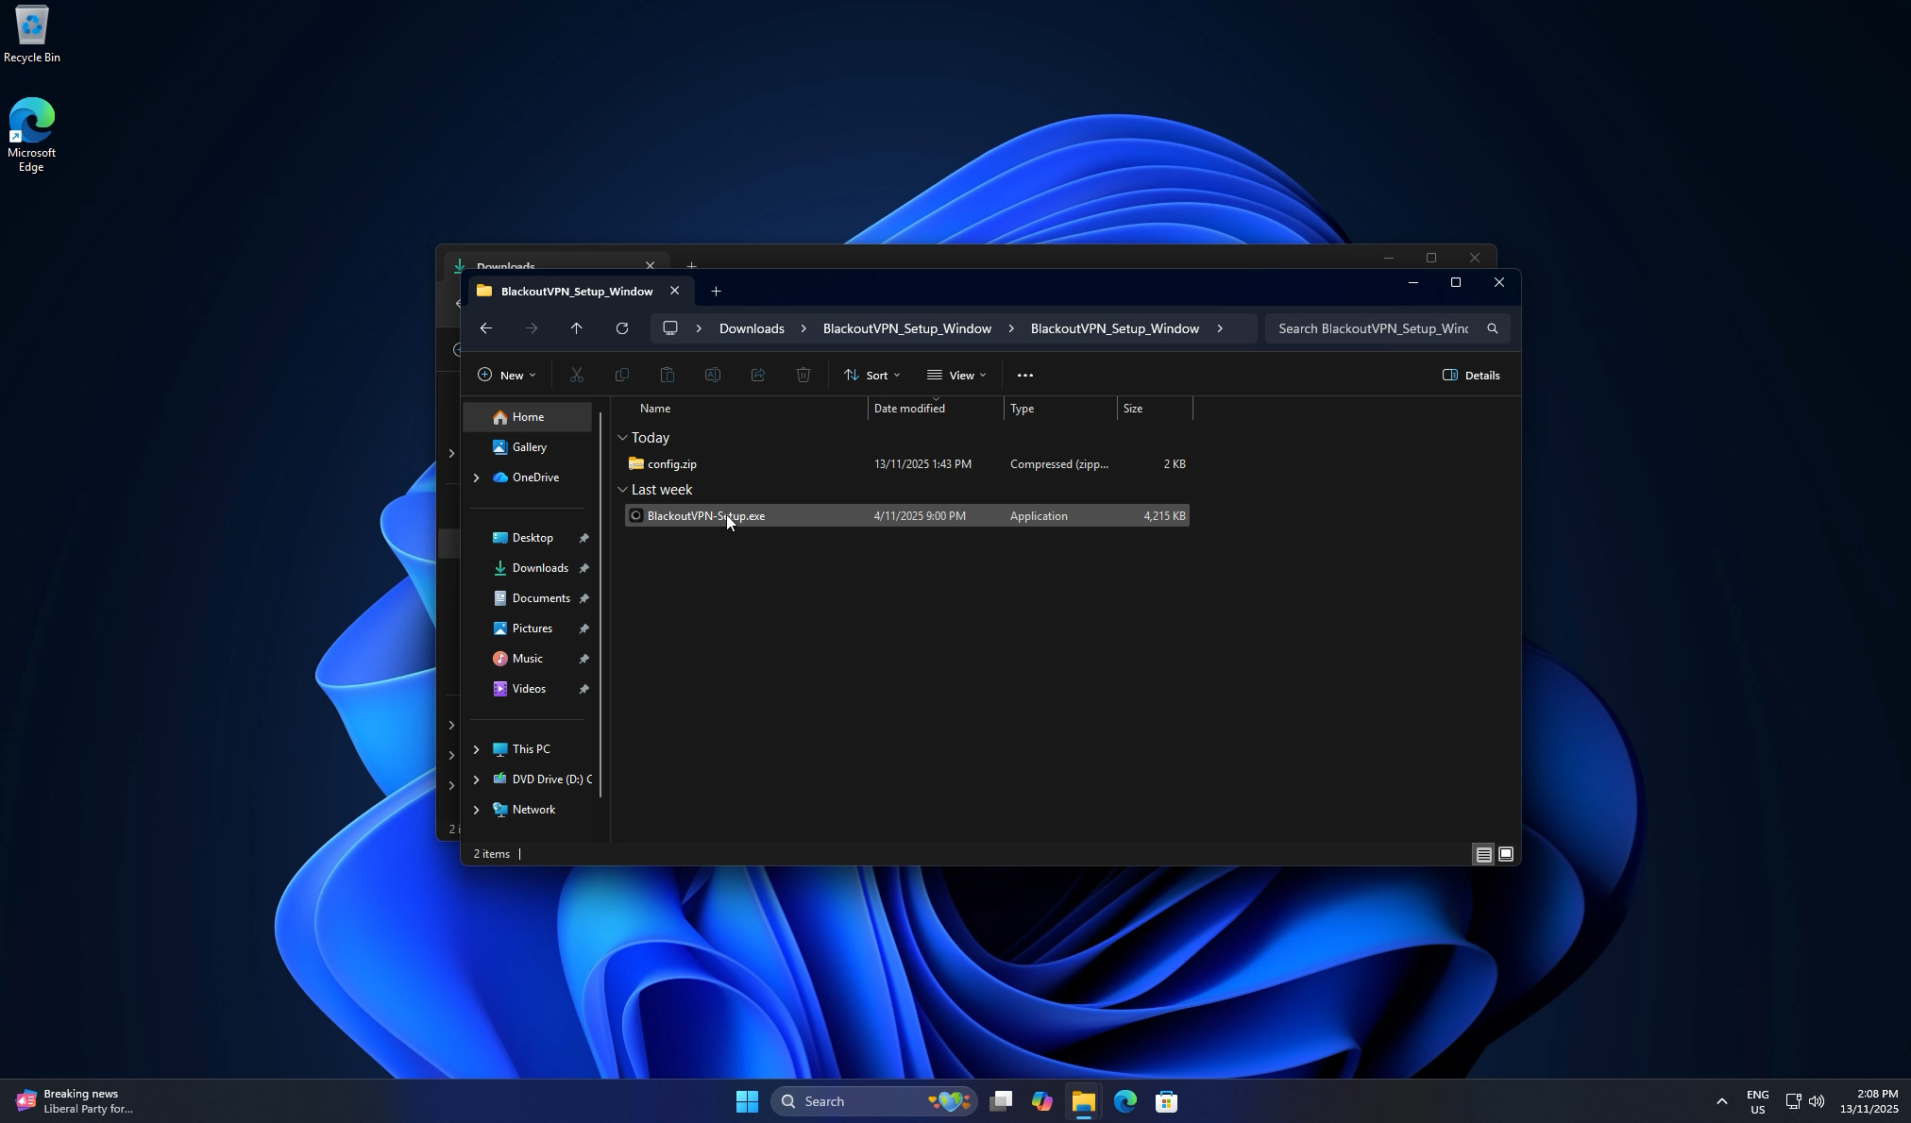Cut the selected file using the scissors icon
This screenshot has width=1911, height=1123.
pos(576,375)
